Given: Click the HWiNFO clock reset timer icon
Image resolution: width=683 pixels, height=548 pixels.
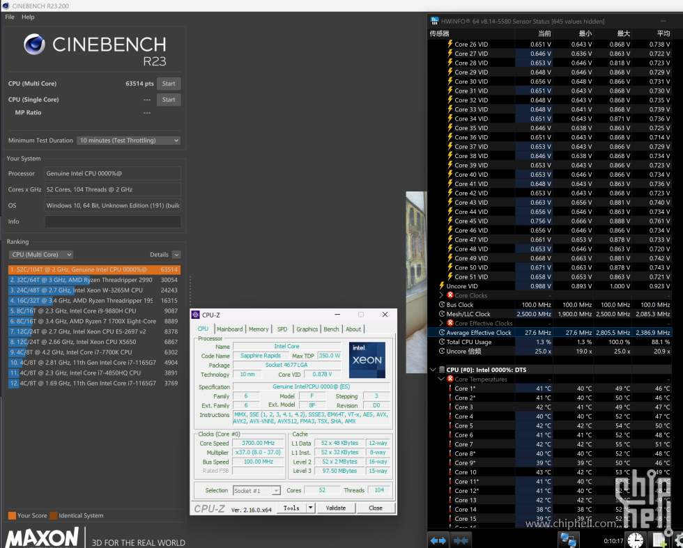Looking at the screenshot, I should tap(635, 540).
